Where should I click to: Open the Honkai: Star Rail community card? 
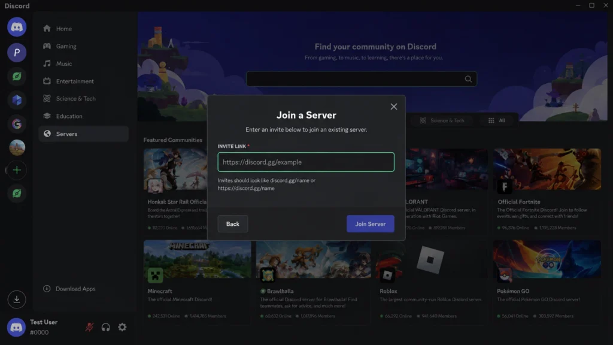pos(175,191)
